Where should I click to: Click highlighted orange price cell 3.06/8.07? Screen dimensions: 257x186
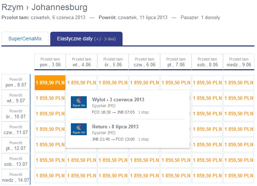point(50,83)
